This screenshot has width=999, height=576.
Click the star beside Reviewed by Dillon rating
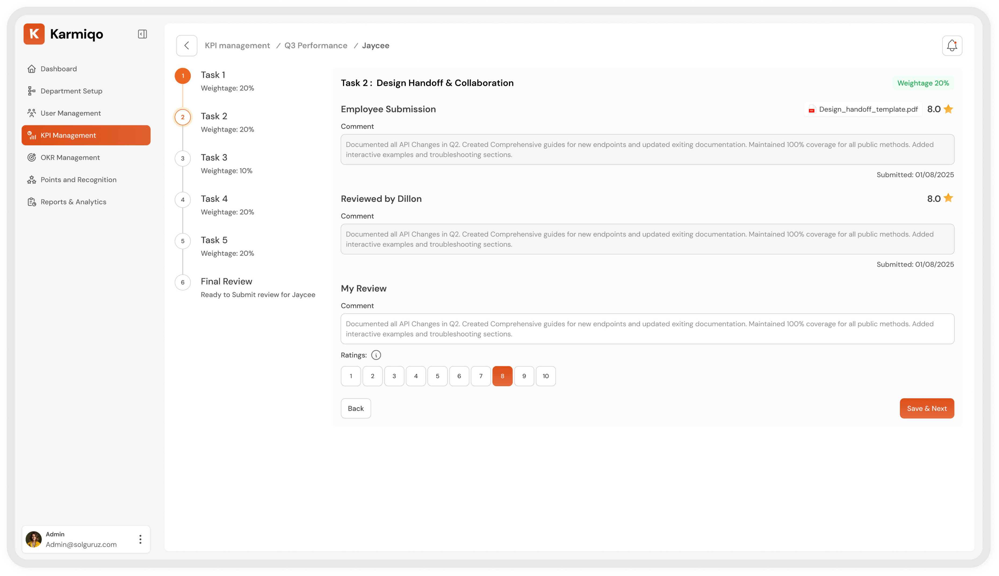[x=948, y=198]
